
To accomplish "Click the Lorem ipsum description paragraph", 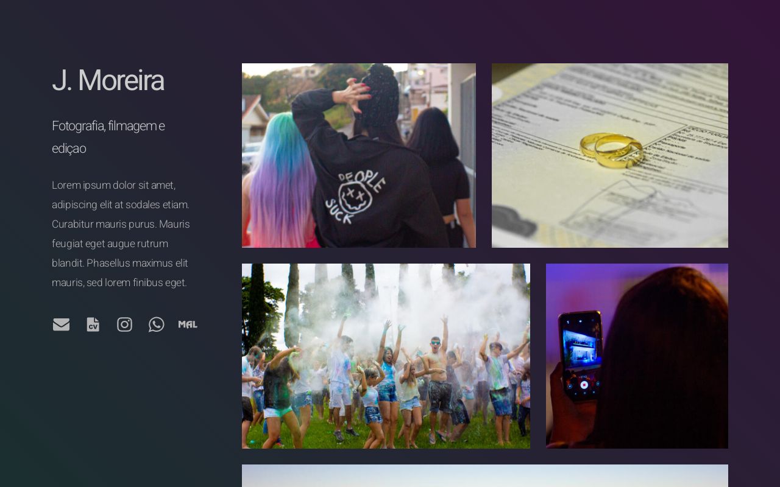I will pos(121,234).
